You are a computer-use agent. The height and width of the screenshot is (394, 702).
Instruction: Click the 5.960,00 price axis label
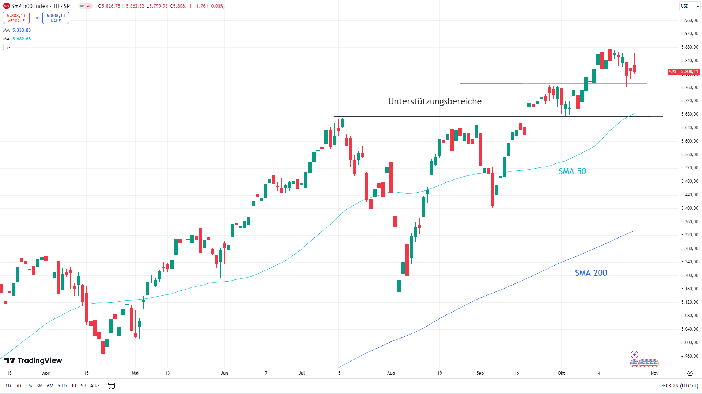point(690,20)
